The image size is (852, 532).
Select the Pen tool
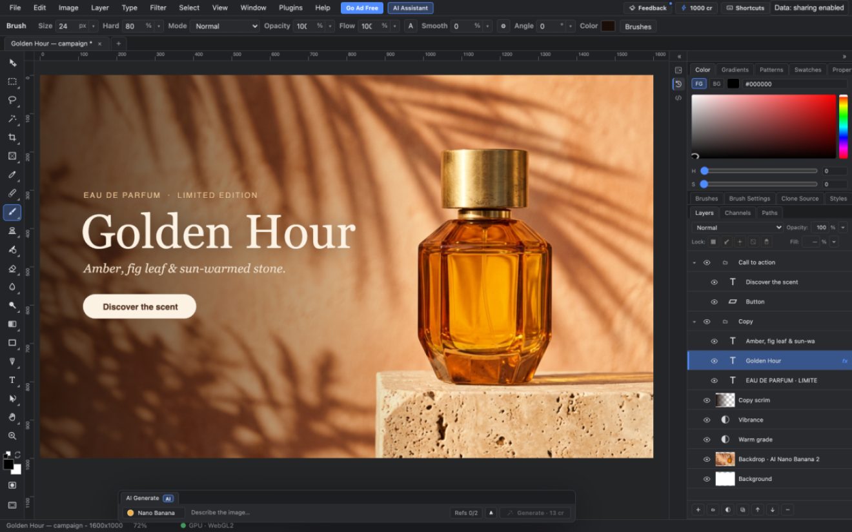(12, 362)
